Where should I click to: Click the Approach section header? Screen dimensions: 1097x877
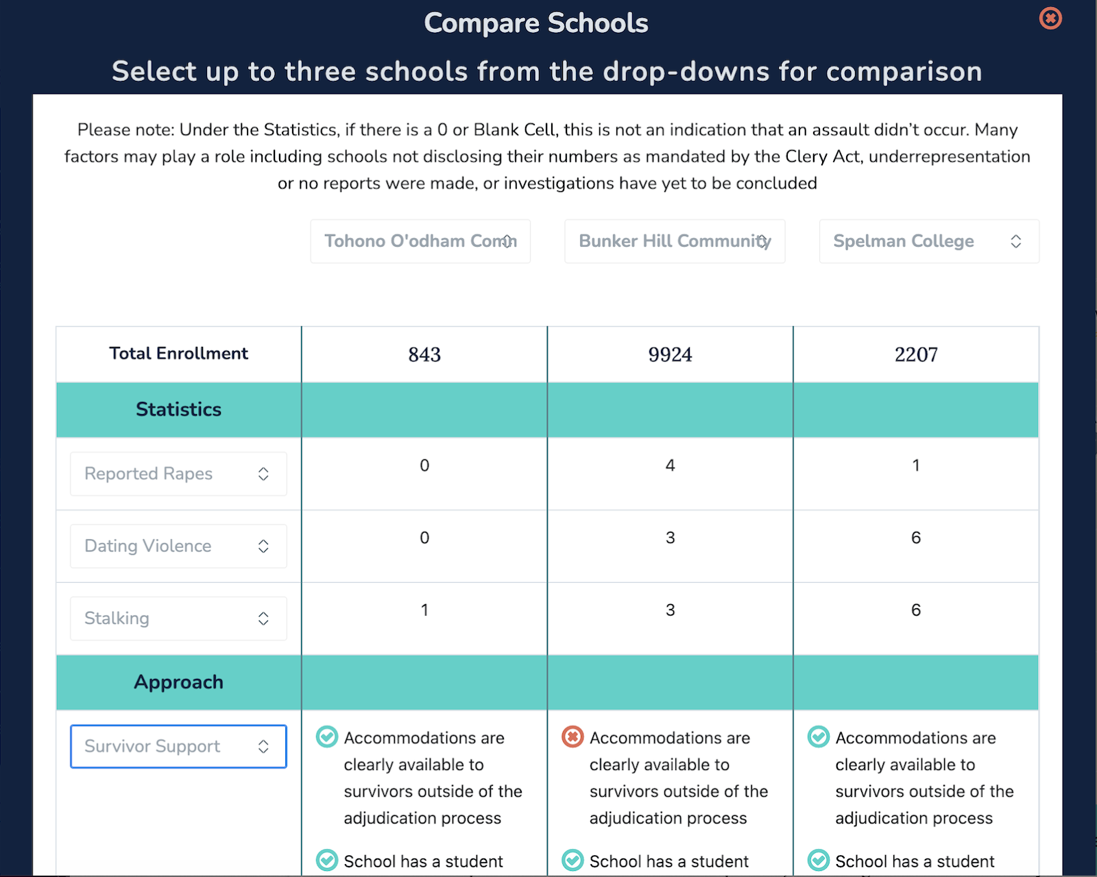click(x=178, y=682)
